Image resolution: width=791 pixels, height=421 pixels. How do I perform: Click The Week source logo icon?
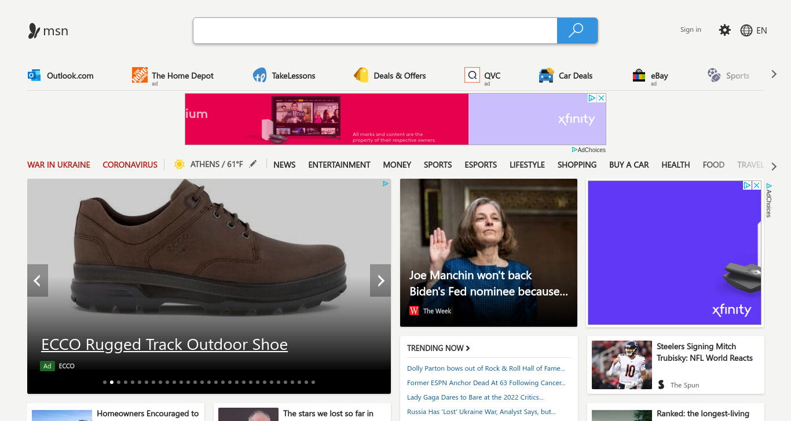click(414, 311)
